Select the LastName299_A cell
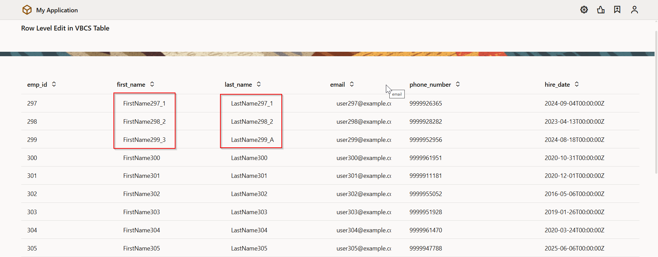Viewport: 658px width, 257px height. pyautogui.click(x=252, y=140)
